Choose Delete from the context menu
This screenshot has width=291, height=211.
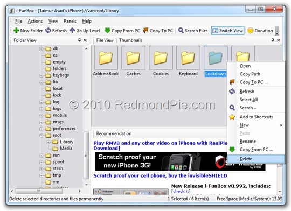pyautogui.click(x=256, y=159)
